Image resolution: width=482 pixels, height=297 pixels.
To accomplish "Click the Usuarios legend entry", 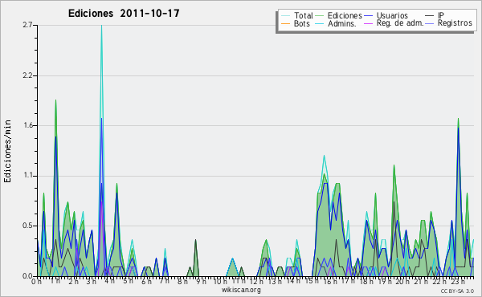I will point(392,15).
